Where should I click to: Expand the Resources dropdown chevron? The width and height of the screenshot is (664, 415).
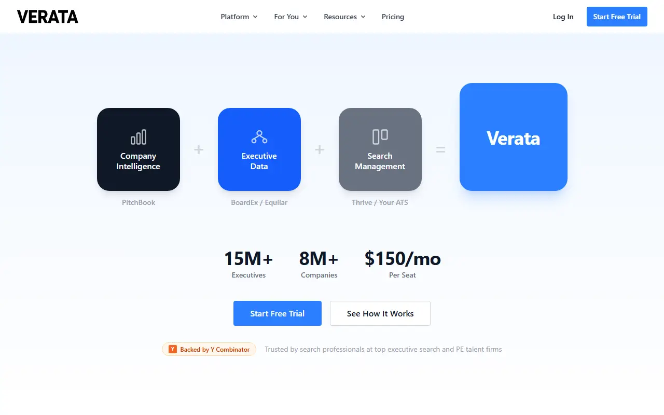pos(363,17)
